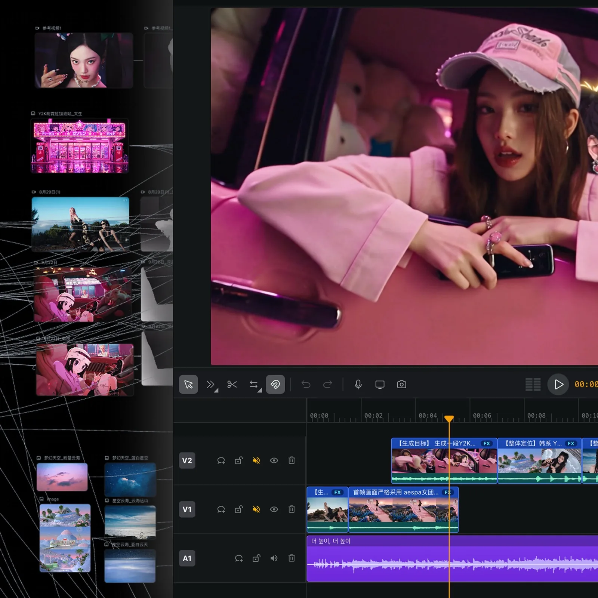Click the A1 track loop icon
This screenshot has width=598, height=598.
(x=239, y=558)
